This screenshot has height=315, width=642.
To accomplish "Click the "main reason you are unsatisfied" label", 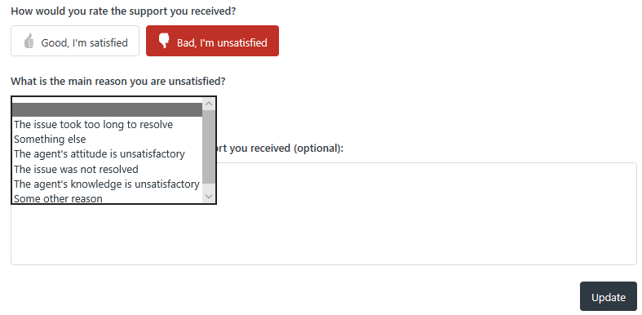I will click(x=118, y=81).
